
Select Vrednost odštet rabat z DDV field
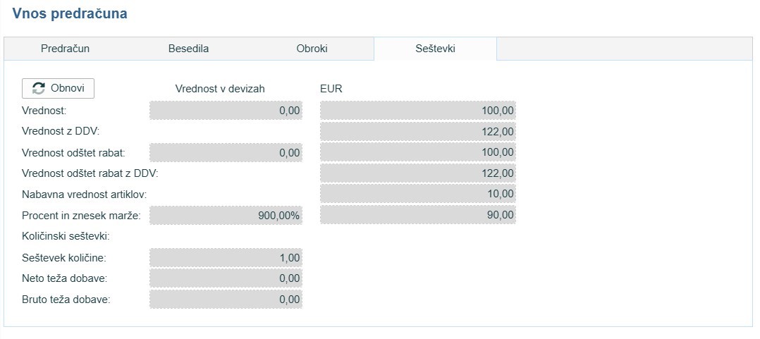pyautogui.click(x=417, y=173)
